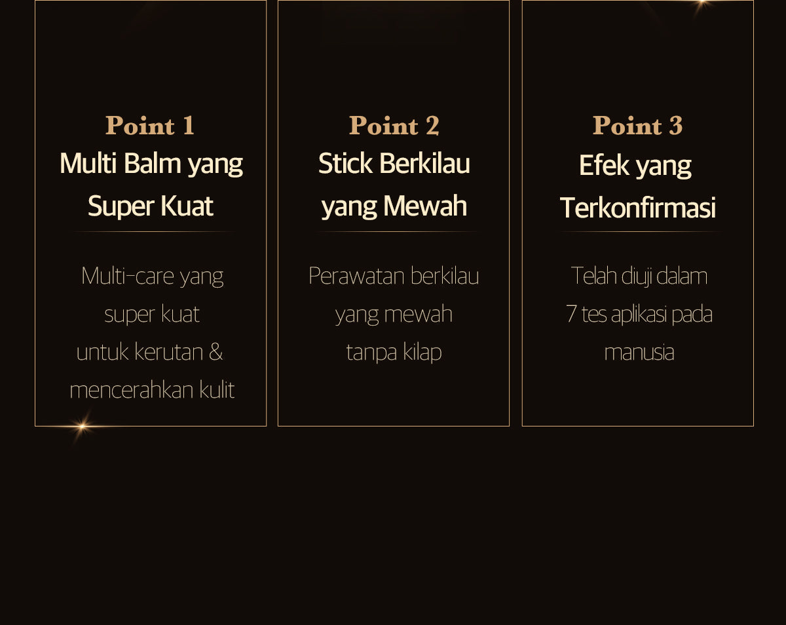786x625 pixels.
Task: Click the "Perawatan berkilau" description text
Action: [394, 276]
